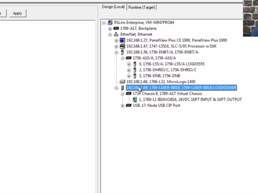Viewport: 258px width, 193px height.
Task: Select the 2, 1756-DHRIO/C row
Action: tap(168, 70)
